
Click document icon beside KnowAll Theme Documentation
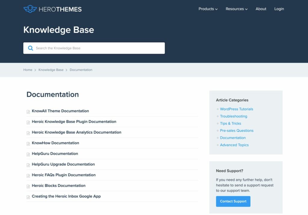(28, 112)
